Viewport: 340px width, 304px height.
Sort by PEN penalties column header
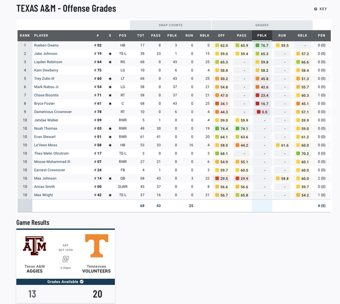coord(321,36)
